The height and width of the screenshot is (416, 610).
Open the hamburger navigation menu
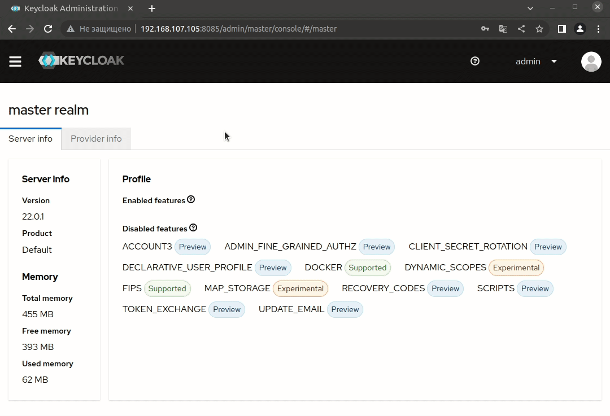[15, 62]
